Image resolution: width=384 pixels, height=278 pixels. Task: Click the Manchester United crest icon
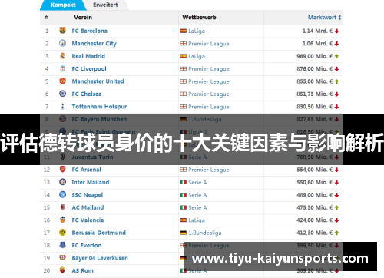click(62, 81)
